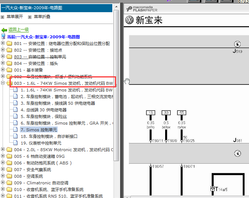This screenshot has height=198, width=249.
Task: Click the folder icon for 005 自动变速箱 09G
Action: [x=9, y=156]
